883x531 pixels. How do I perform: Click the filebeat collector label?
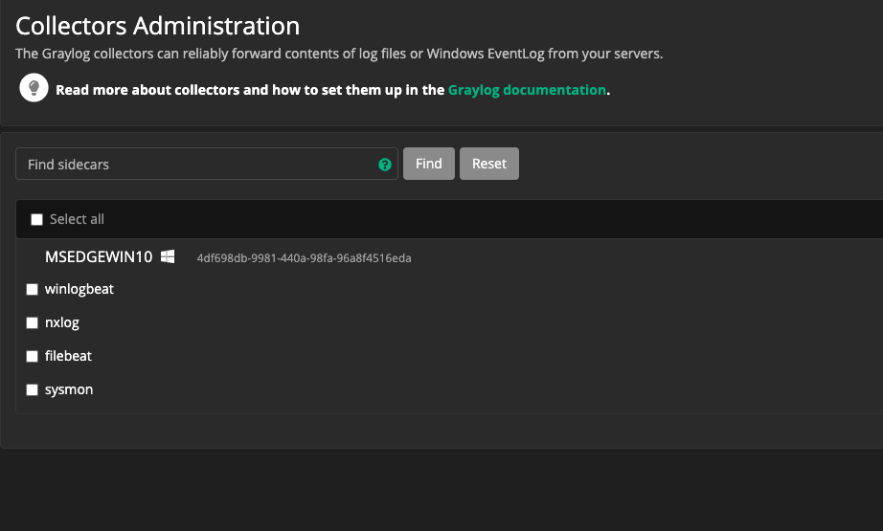[68, 356]
